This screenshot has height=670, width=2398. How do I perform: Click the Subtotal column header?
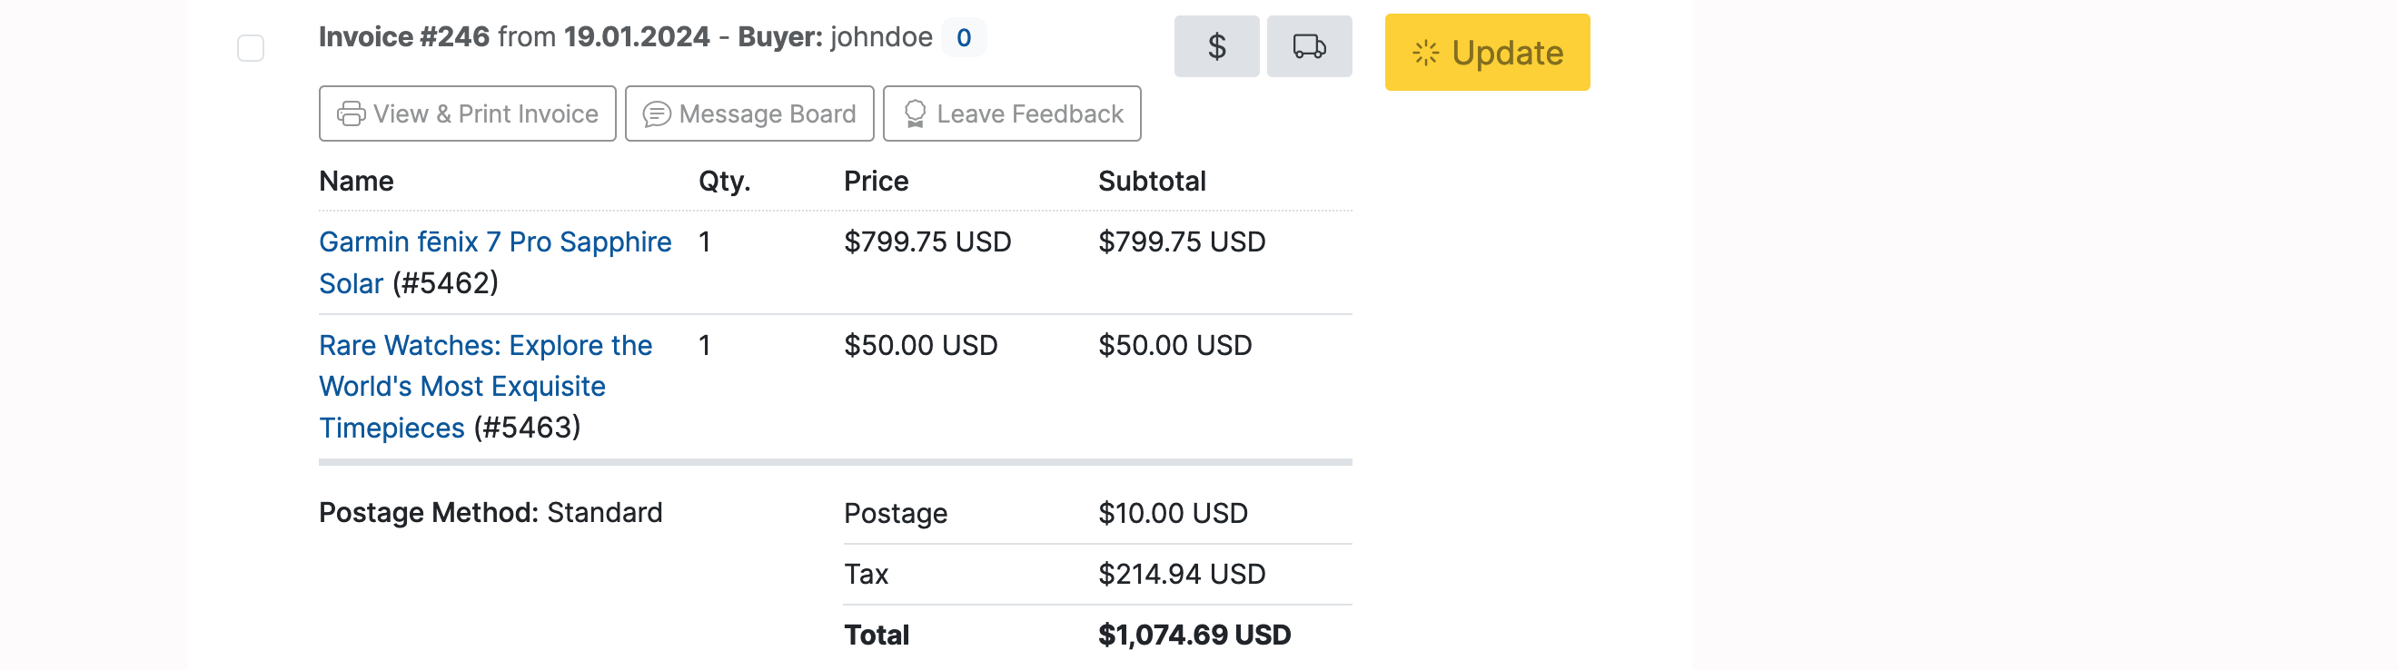coord(1152,181)
